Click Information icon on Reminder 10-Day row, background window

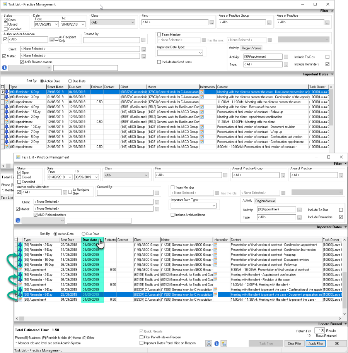(x=202, y=127)
